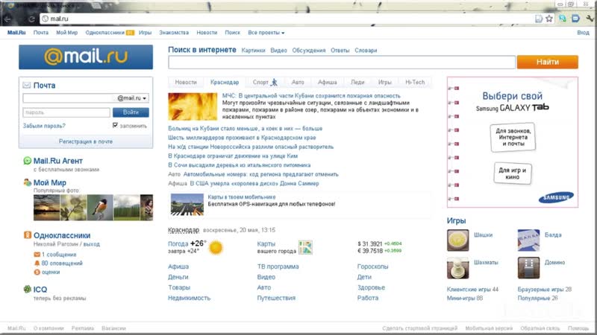Open the @mail.ru domain dropdown
The width and height of the screenshot is (597, 335).
[132, 98]
